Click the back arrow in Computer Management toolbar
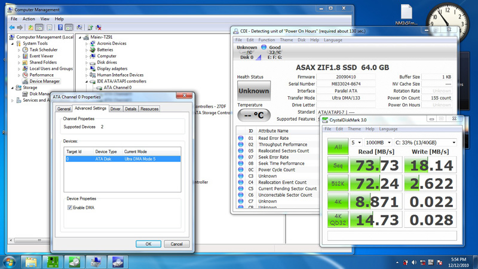Screen dimensions: 478x269 (12, 27)
